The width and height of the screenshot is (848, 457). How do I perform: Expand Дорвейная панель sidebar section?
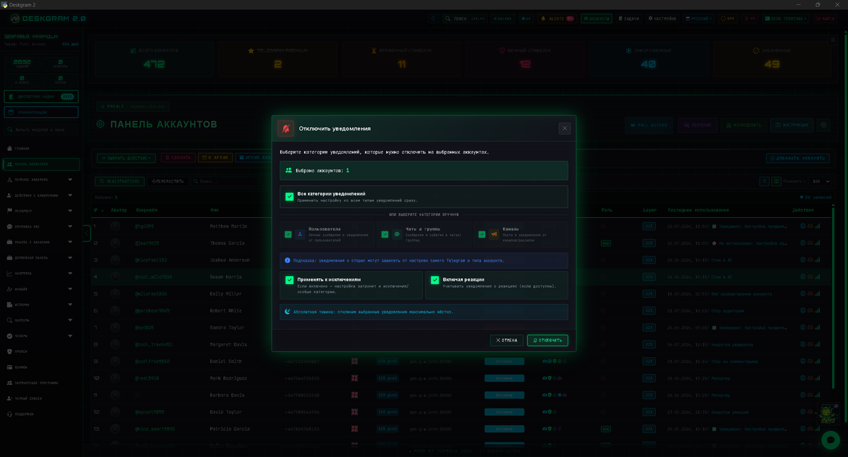[x=41, y=258]
